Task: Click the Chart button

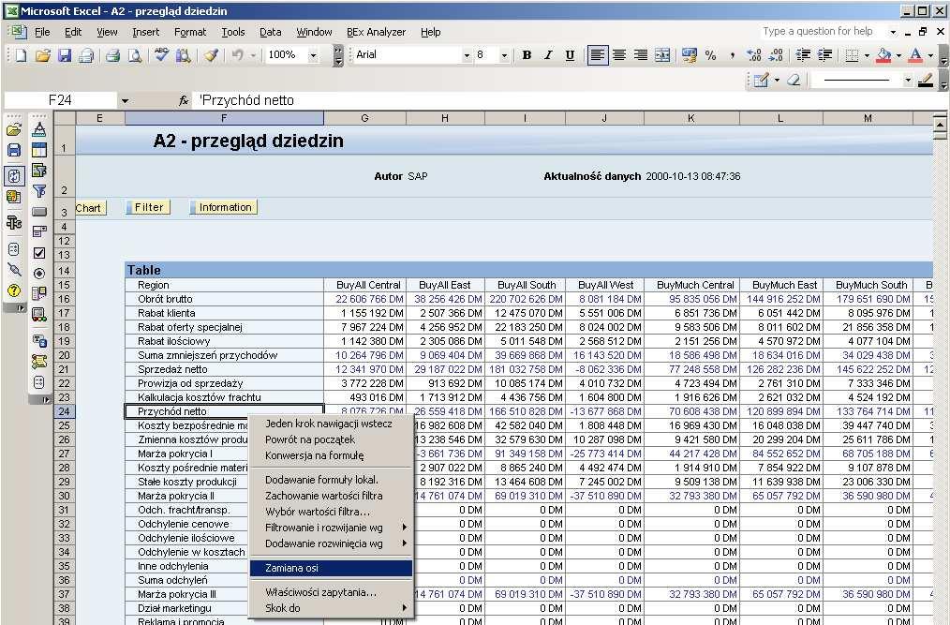Action: point(90,208)
